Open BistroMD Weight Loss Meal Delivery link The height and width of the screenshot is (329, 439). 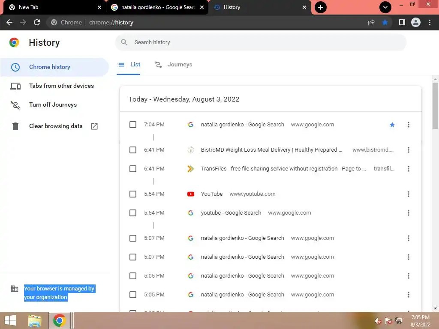point(271,150)
